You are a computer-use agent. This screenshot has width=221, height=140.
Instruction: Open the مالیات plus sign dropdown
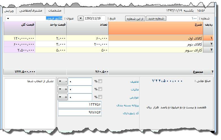click(x=62, y=89)
